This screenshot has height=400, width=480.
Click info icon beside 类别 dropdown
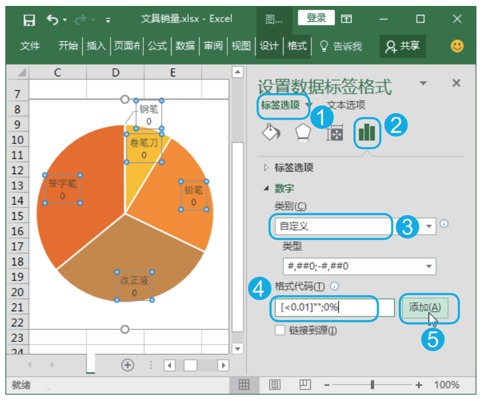click(x=444, y=224)
